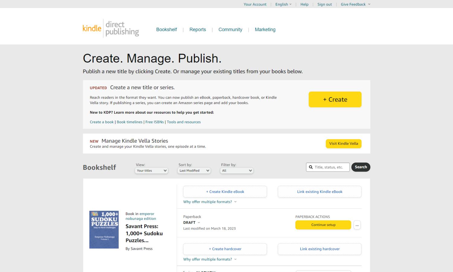Expand first 'Why offer multiple formats?'

click(210, 202)
